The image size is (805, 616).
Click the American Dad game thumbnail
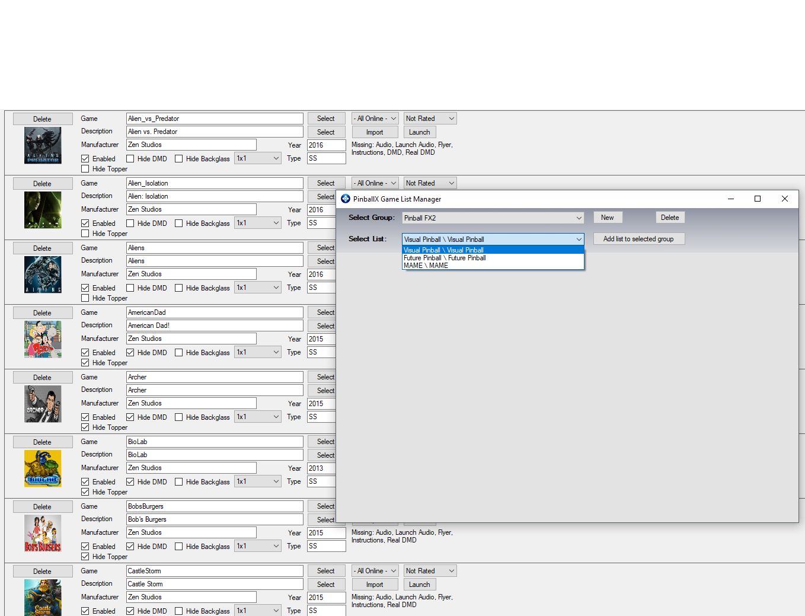[43, 339]
